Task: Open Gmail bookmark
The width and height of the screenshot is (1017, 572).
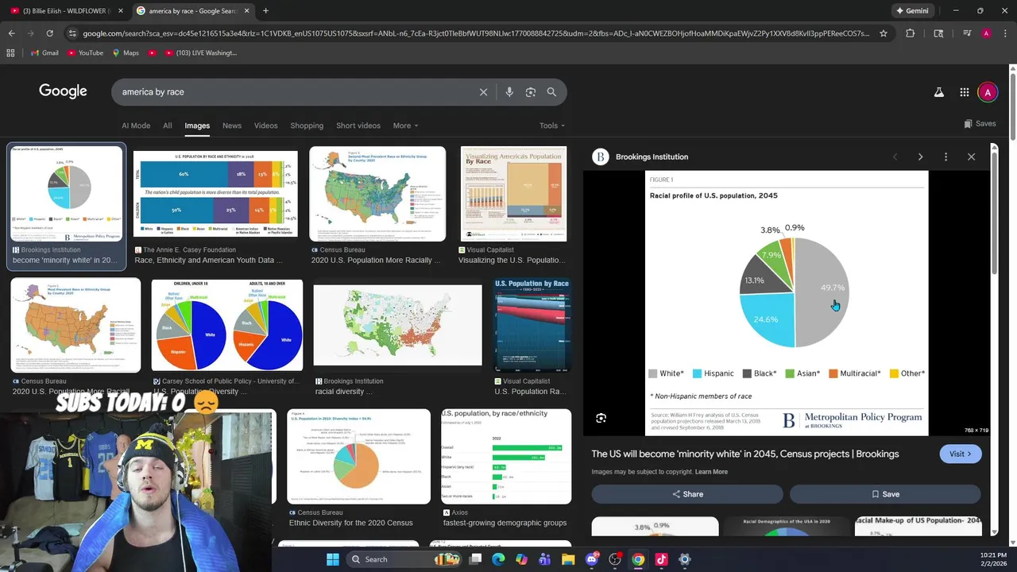Action: (44, 52)
